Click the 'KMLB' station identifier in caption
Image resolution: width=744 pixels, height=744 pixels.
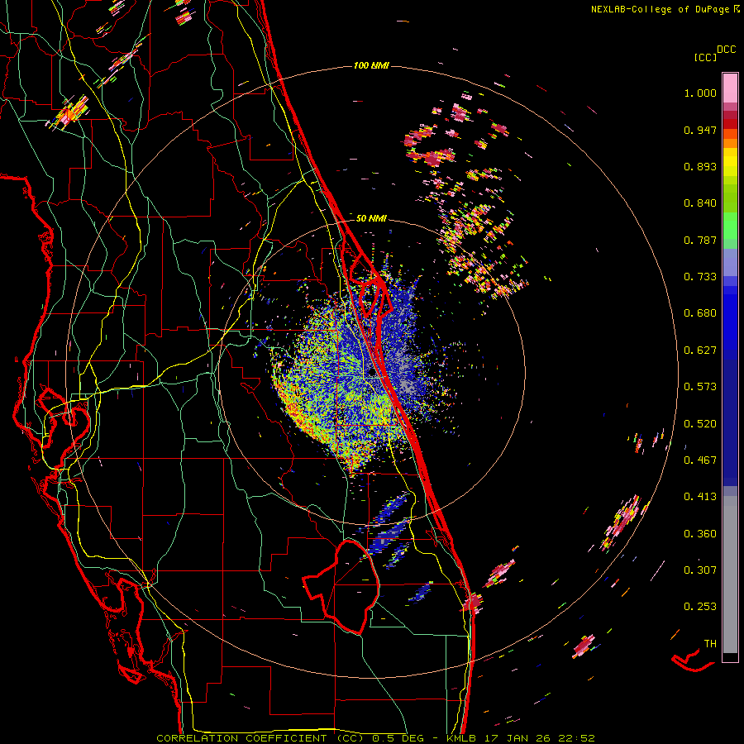(461, 738)
